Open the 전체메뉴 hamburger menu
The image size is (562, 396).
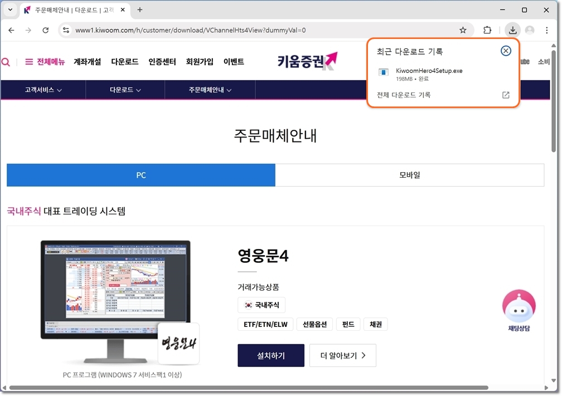[x=45, y=62]
